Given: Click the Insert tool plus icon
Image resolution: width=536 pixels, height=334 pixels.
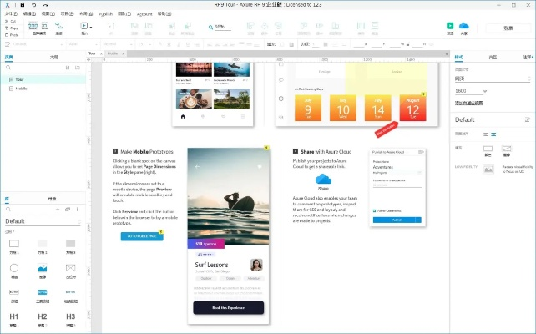Looking at the screenshot, I should [x=84, y=26].
